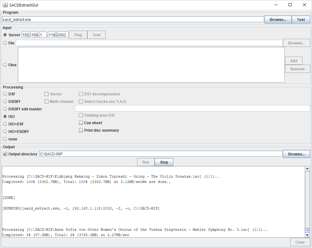Click the Files list box
This screenshot has height=248, width=312.
tap(151, 65)
